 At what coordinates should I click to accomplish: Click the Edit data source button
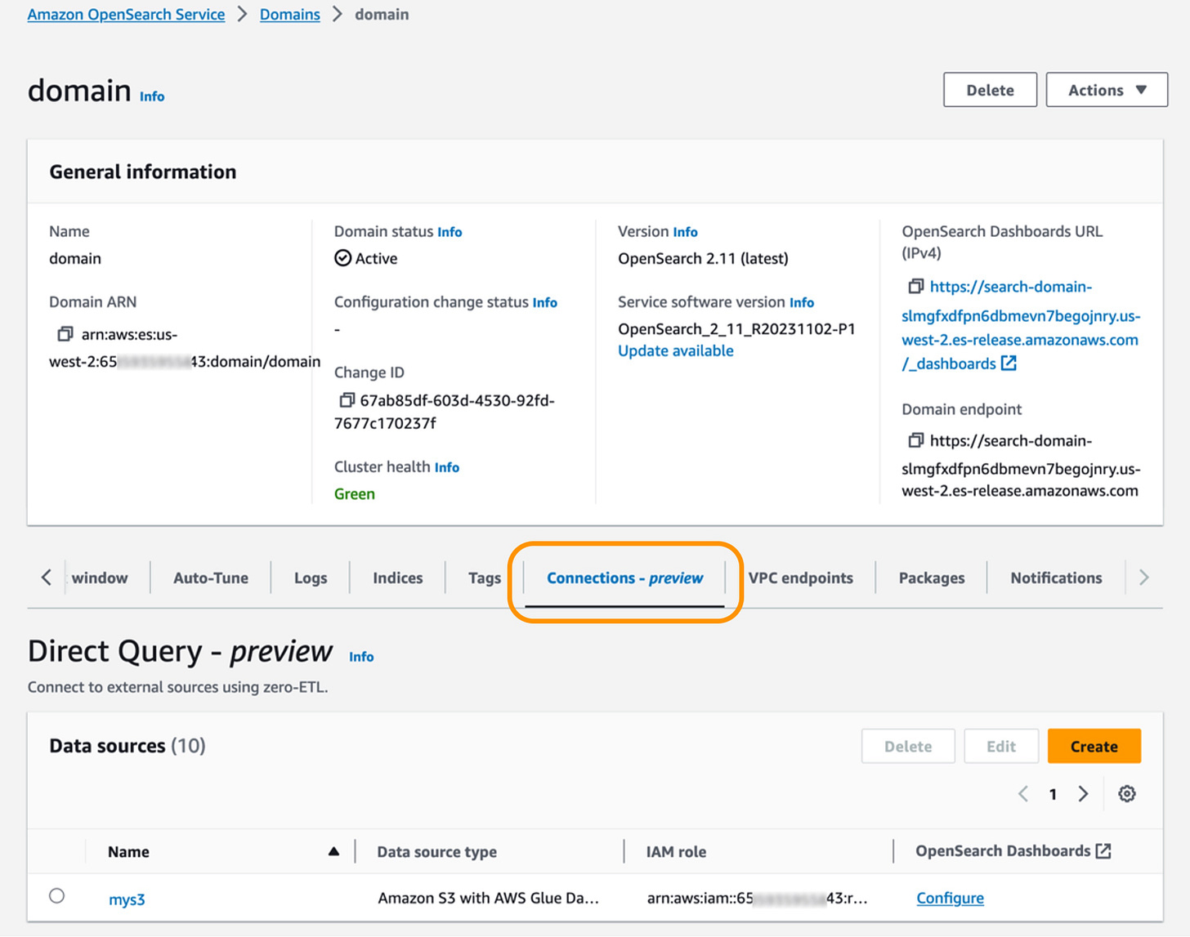pyautogui.click(x=1001, y=746)
